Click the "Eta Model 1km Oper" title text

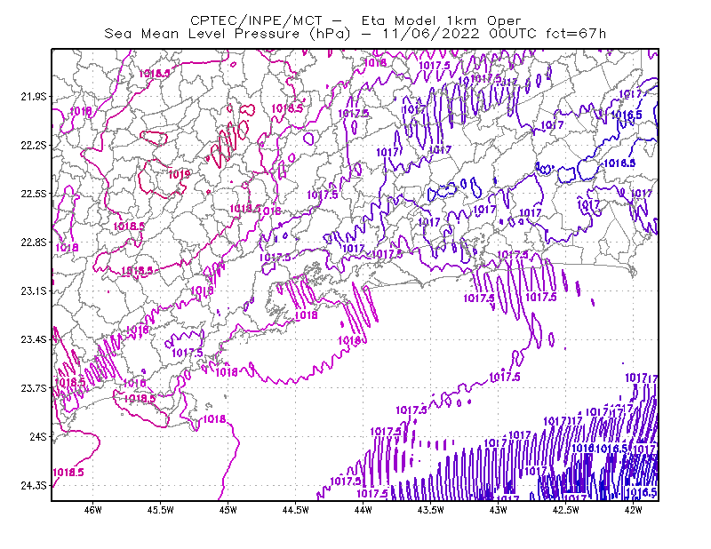coord(441,20)
